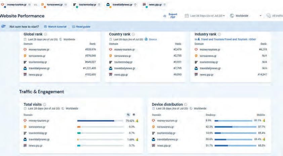Click the #14,347 industry rank value
Viewport: 283px width, 156px height.
click(x=262, y=74)
